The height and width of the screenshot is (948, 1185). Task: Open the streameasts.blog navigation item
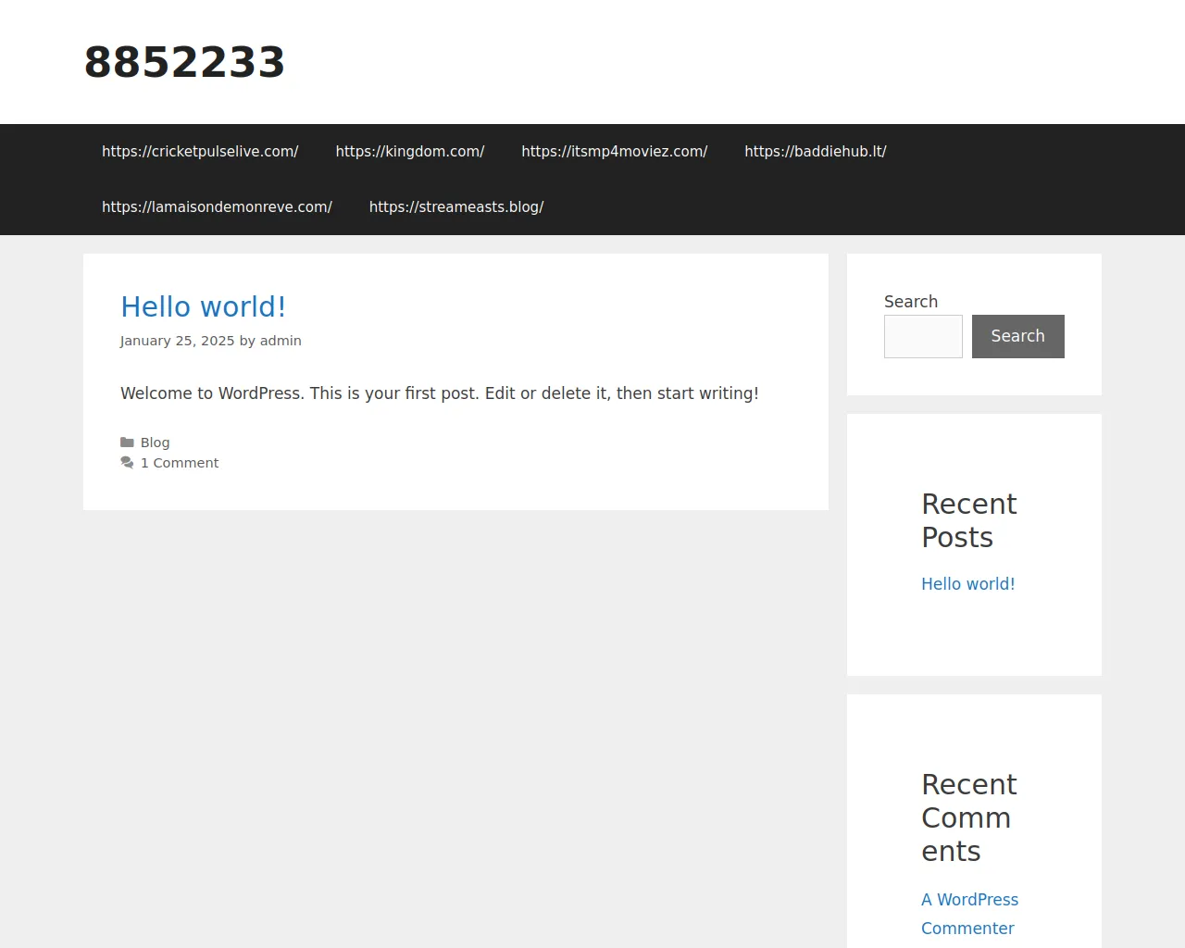(455, 207)
